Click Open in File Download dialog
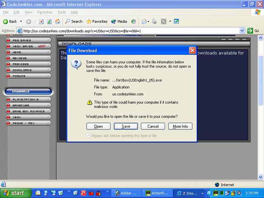The height and width of the screenshot is (198, 264). [x=98, y=126]
